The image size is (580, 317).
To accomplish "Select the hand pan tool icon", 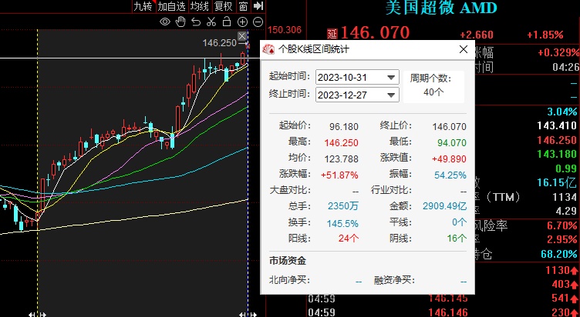I will 180,22.
